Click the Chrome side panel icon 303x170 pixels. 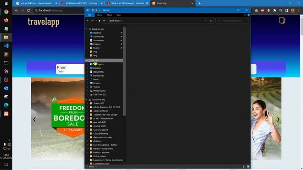pyautogui.click(x=287, y=10)
